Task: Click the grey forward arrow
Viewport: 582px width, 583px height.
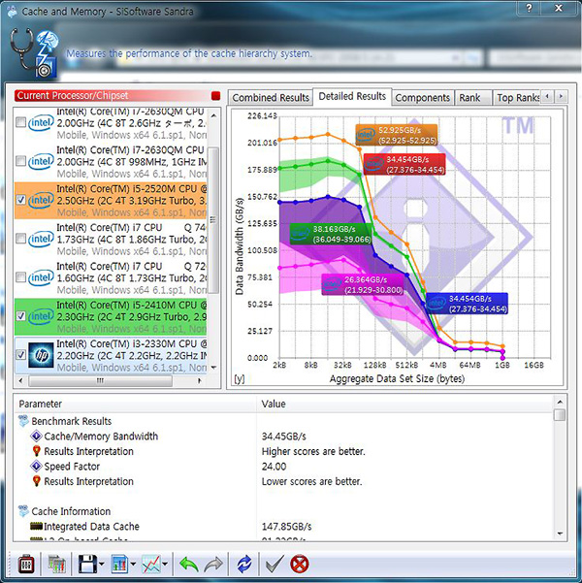Action: (213, 564)
